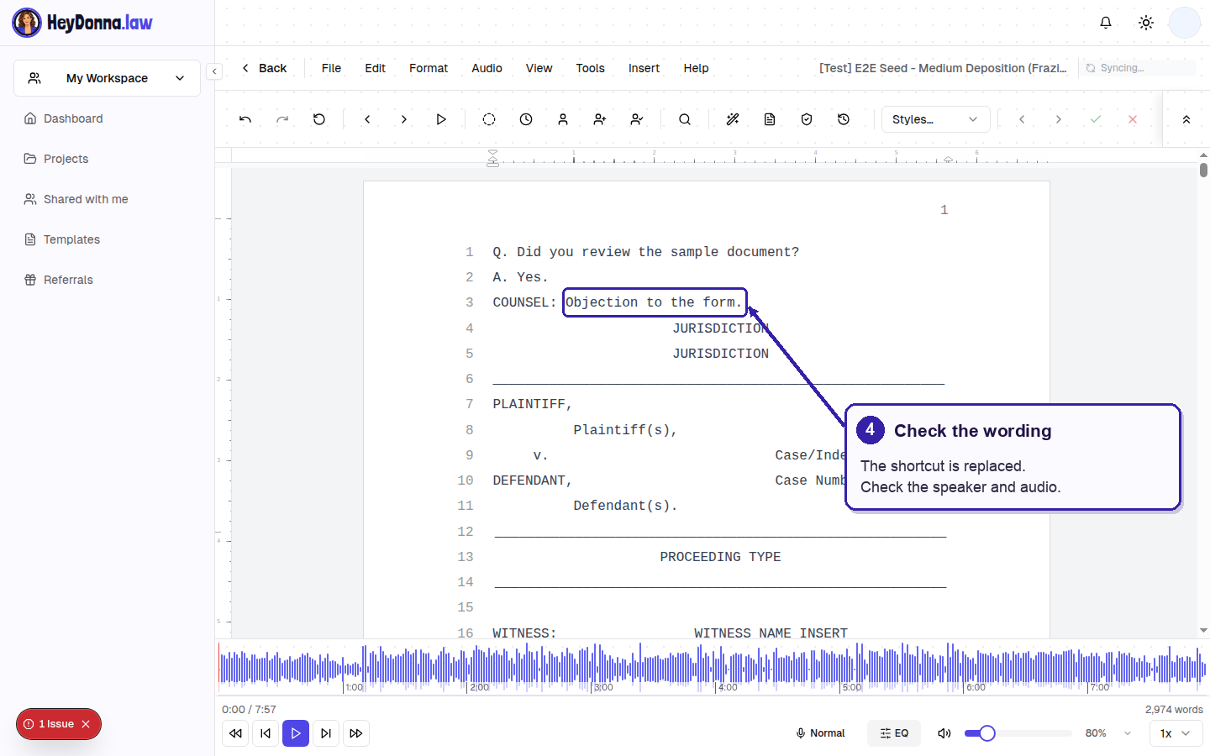The image size is (1210, 756).
Task: Open the Tools menu
Action: tap(590, 68)
